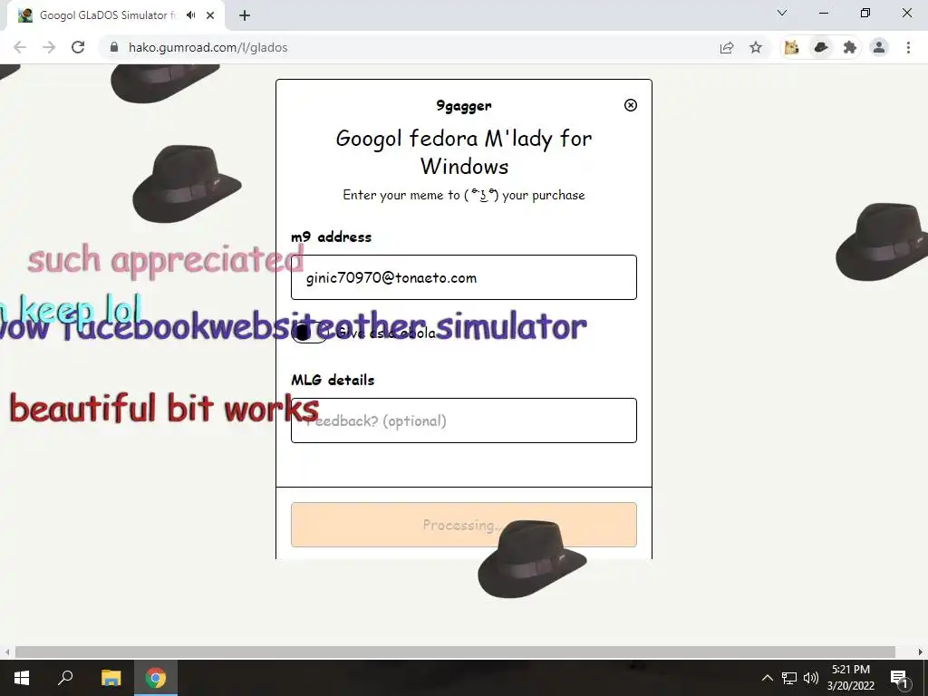Viewport: 928px width, 696px height.
Task: Open the Windows notification center icon
Action: pyautogui.click(x=899, y=678)
